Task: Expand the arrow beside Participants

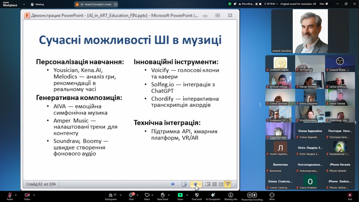Action: (x=120, y=195)
